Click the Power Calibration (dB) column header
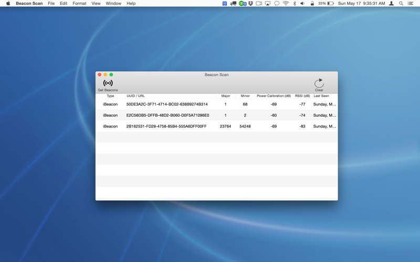Viewport: 420px width, 262px height. point(274,96)
